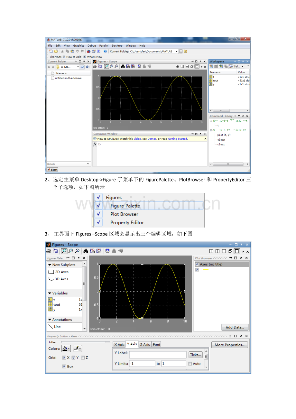Click the Undo icon in MATLAB main toolbar

tap(77, 51)
